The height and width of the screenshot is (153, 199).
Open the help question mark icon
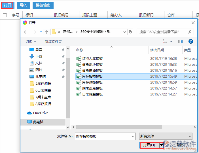(191, 41)
